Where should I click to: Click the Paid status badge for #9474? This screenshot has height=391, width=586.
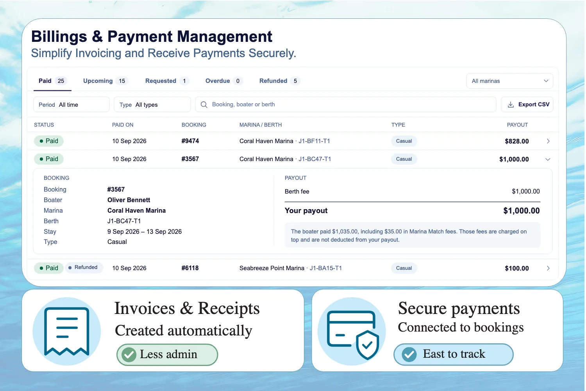point(49,141)
